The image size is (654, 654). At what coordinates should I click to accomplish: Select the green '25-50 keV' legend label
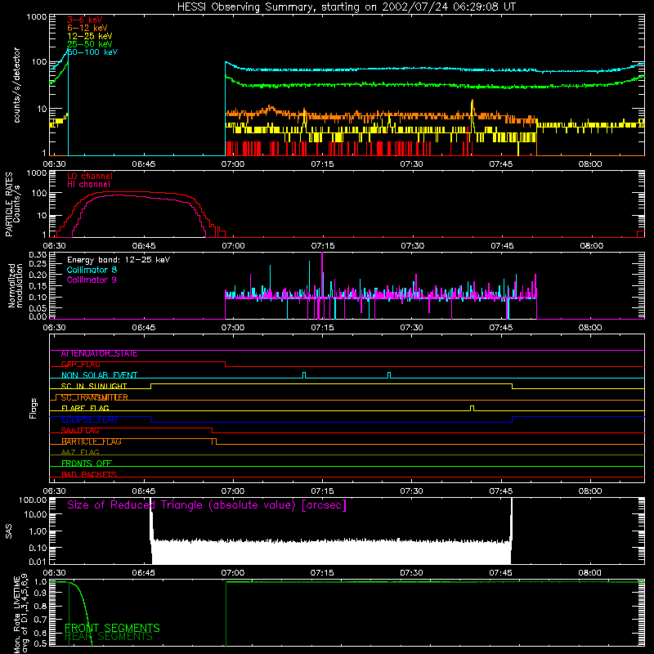[90, 44]
